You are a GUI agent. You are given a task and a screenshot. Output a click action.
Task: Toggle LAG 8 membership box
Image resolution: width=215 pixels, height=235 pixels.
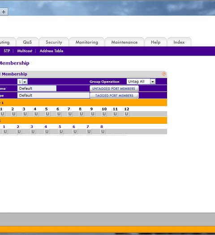click(x=103, y=131)
